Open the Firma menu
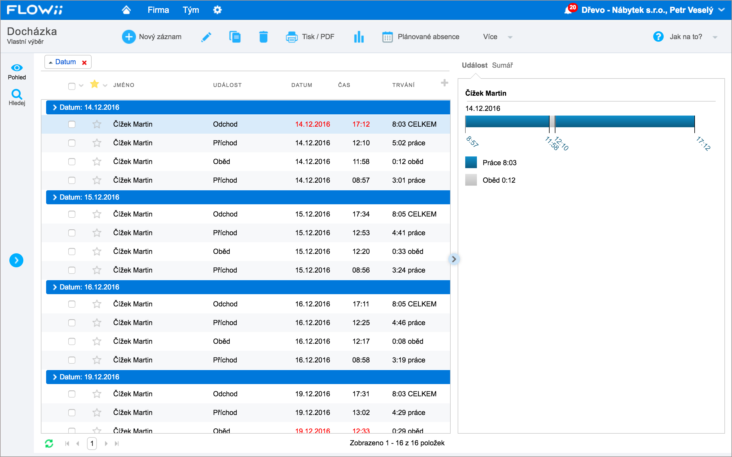Viewport: 732px width, 457px height. 158,10
